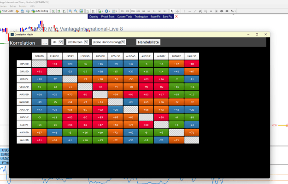The height and width of the screenshot is (184, 288).
Task: Select the horizontal line tool
Action: click(x=189, y=11)
